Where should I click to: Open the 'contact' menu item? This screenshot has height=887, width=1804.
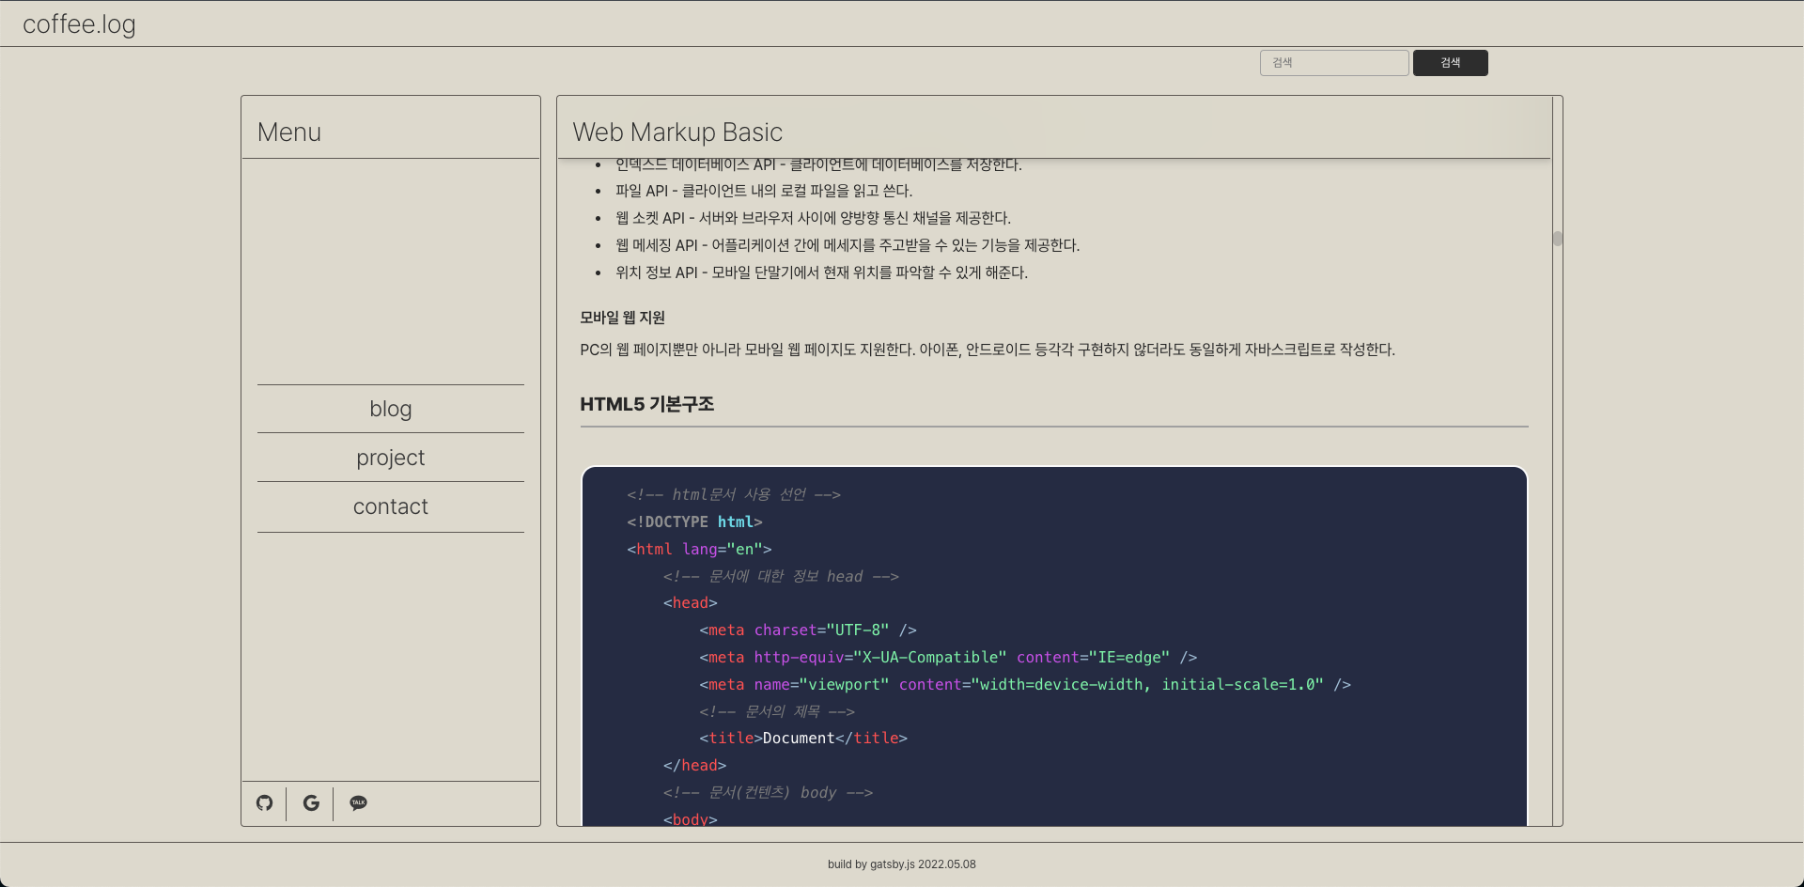tap(390, 506)
